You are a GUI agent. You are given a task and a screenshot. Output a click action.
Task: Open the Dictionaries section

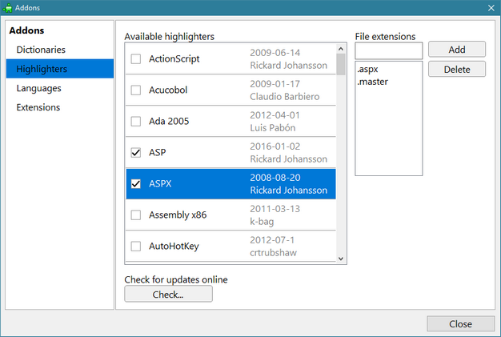pyautogui.click(x=41, y=50)
